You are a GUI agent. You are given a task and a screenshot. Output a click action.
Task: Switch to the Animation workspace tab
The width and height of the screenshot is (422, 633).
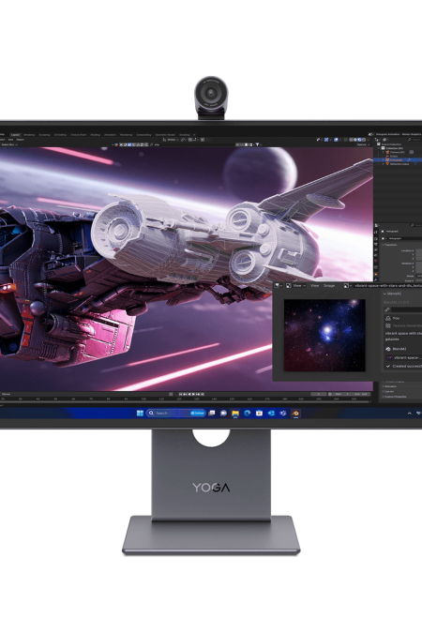coord(110,135)
